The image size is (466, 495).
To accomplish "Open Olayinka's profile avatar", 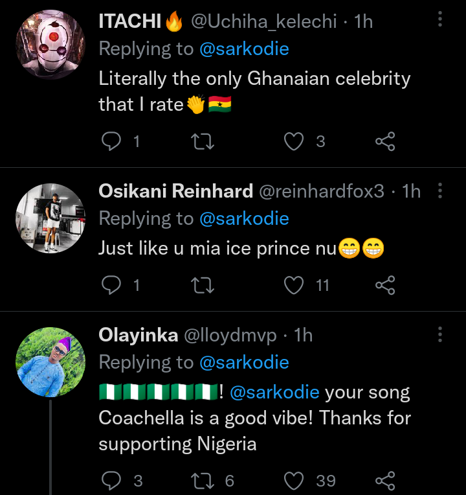I will 50,362.
